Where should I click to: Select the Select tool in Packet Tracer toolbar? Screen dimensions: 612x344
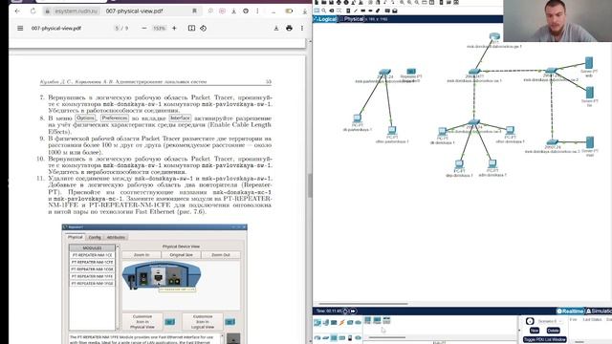point(317,11)
